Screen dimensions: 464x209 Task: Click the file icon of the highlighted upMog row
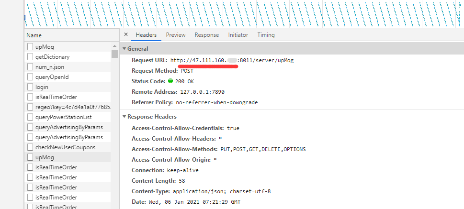pos(30,157)
